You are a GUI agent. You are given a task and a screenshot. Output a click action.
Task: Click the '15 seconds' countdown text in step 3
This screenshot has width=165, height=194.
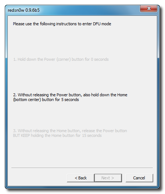coord(92,135)
